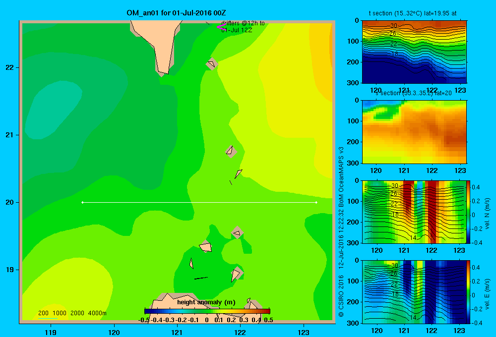Click the "drifters @12h to" annotation text

pos(243,23)
